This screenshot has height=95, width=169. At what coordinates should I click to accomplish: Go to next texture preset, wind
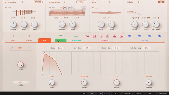pos(110,2)
